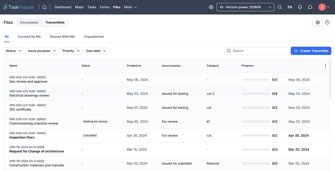Click the help question mark icon

pyautogui.click(x=327, y=22)
